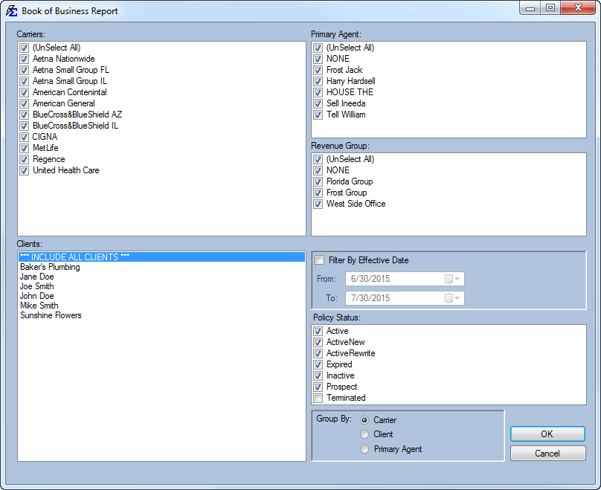
Task: Choose Primary Agent in Group By
Action: click(364, 448)
